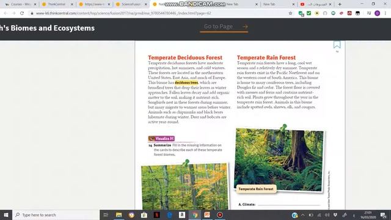Click the taskbar clock showing 21:01
The height and width of the screenshot is (220, 391).
pyautogui.click(x=368, y=215)
